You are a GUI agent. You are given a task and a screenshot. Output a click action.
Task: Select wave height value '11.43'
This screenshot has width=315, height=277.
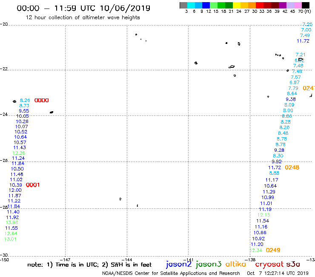(20, 147)
